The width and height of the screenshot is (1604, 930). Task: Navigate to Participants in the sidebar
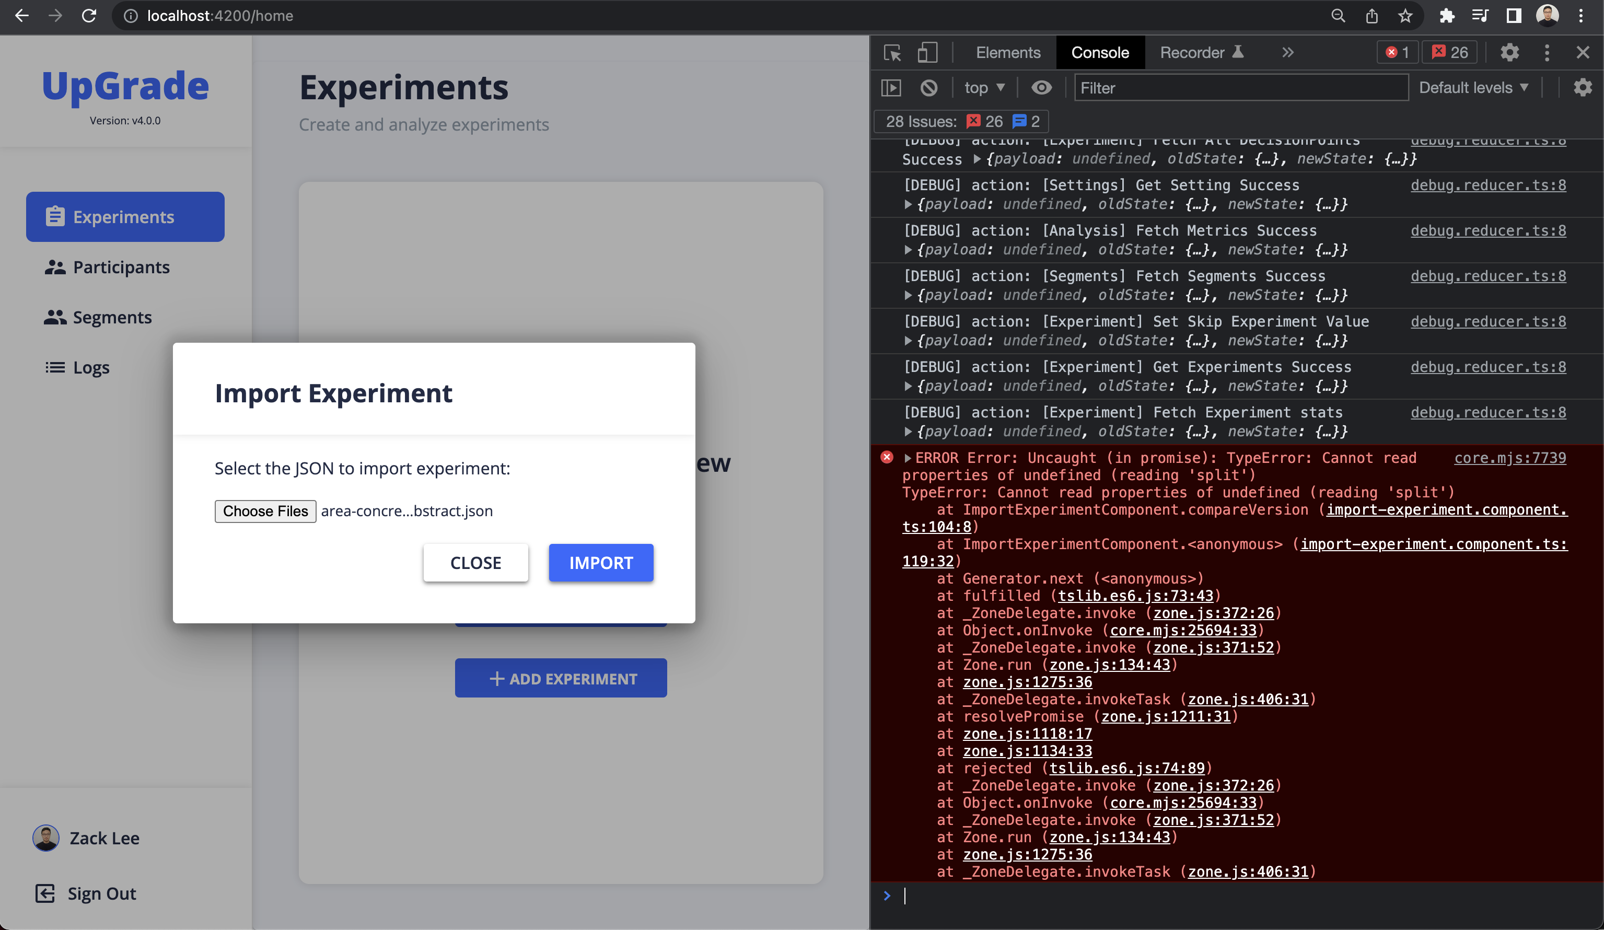[x=121, y=266]
